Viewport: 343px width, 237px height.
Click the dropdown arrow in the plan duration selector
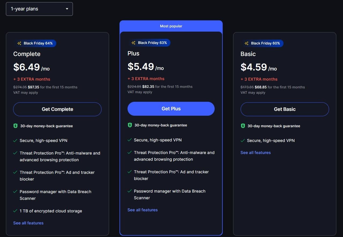tap(67, 9)
